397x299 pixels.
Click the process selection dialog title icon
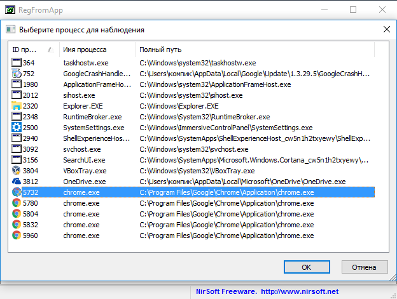point(10,29)
